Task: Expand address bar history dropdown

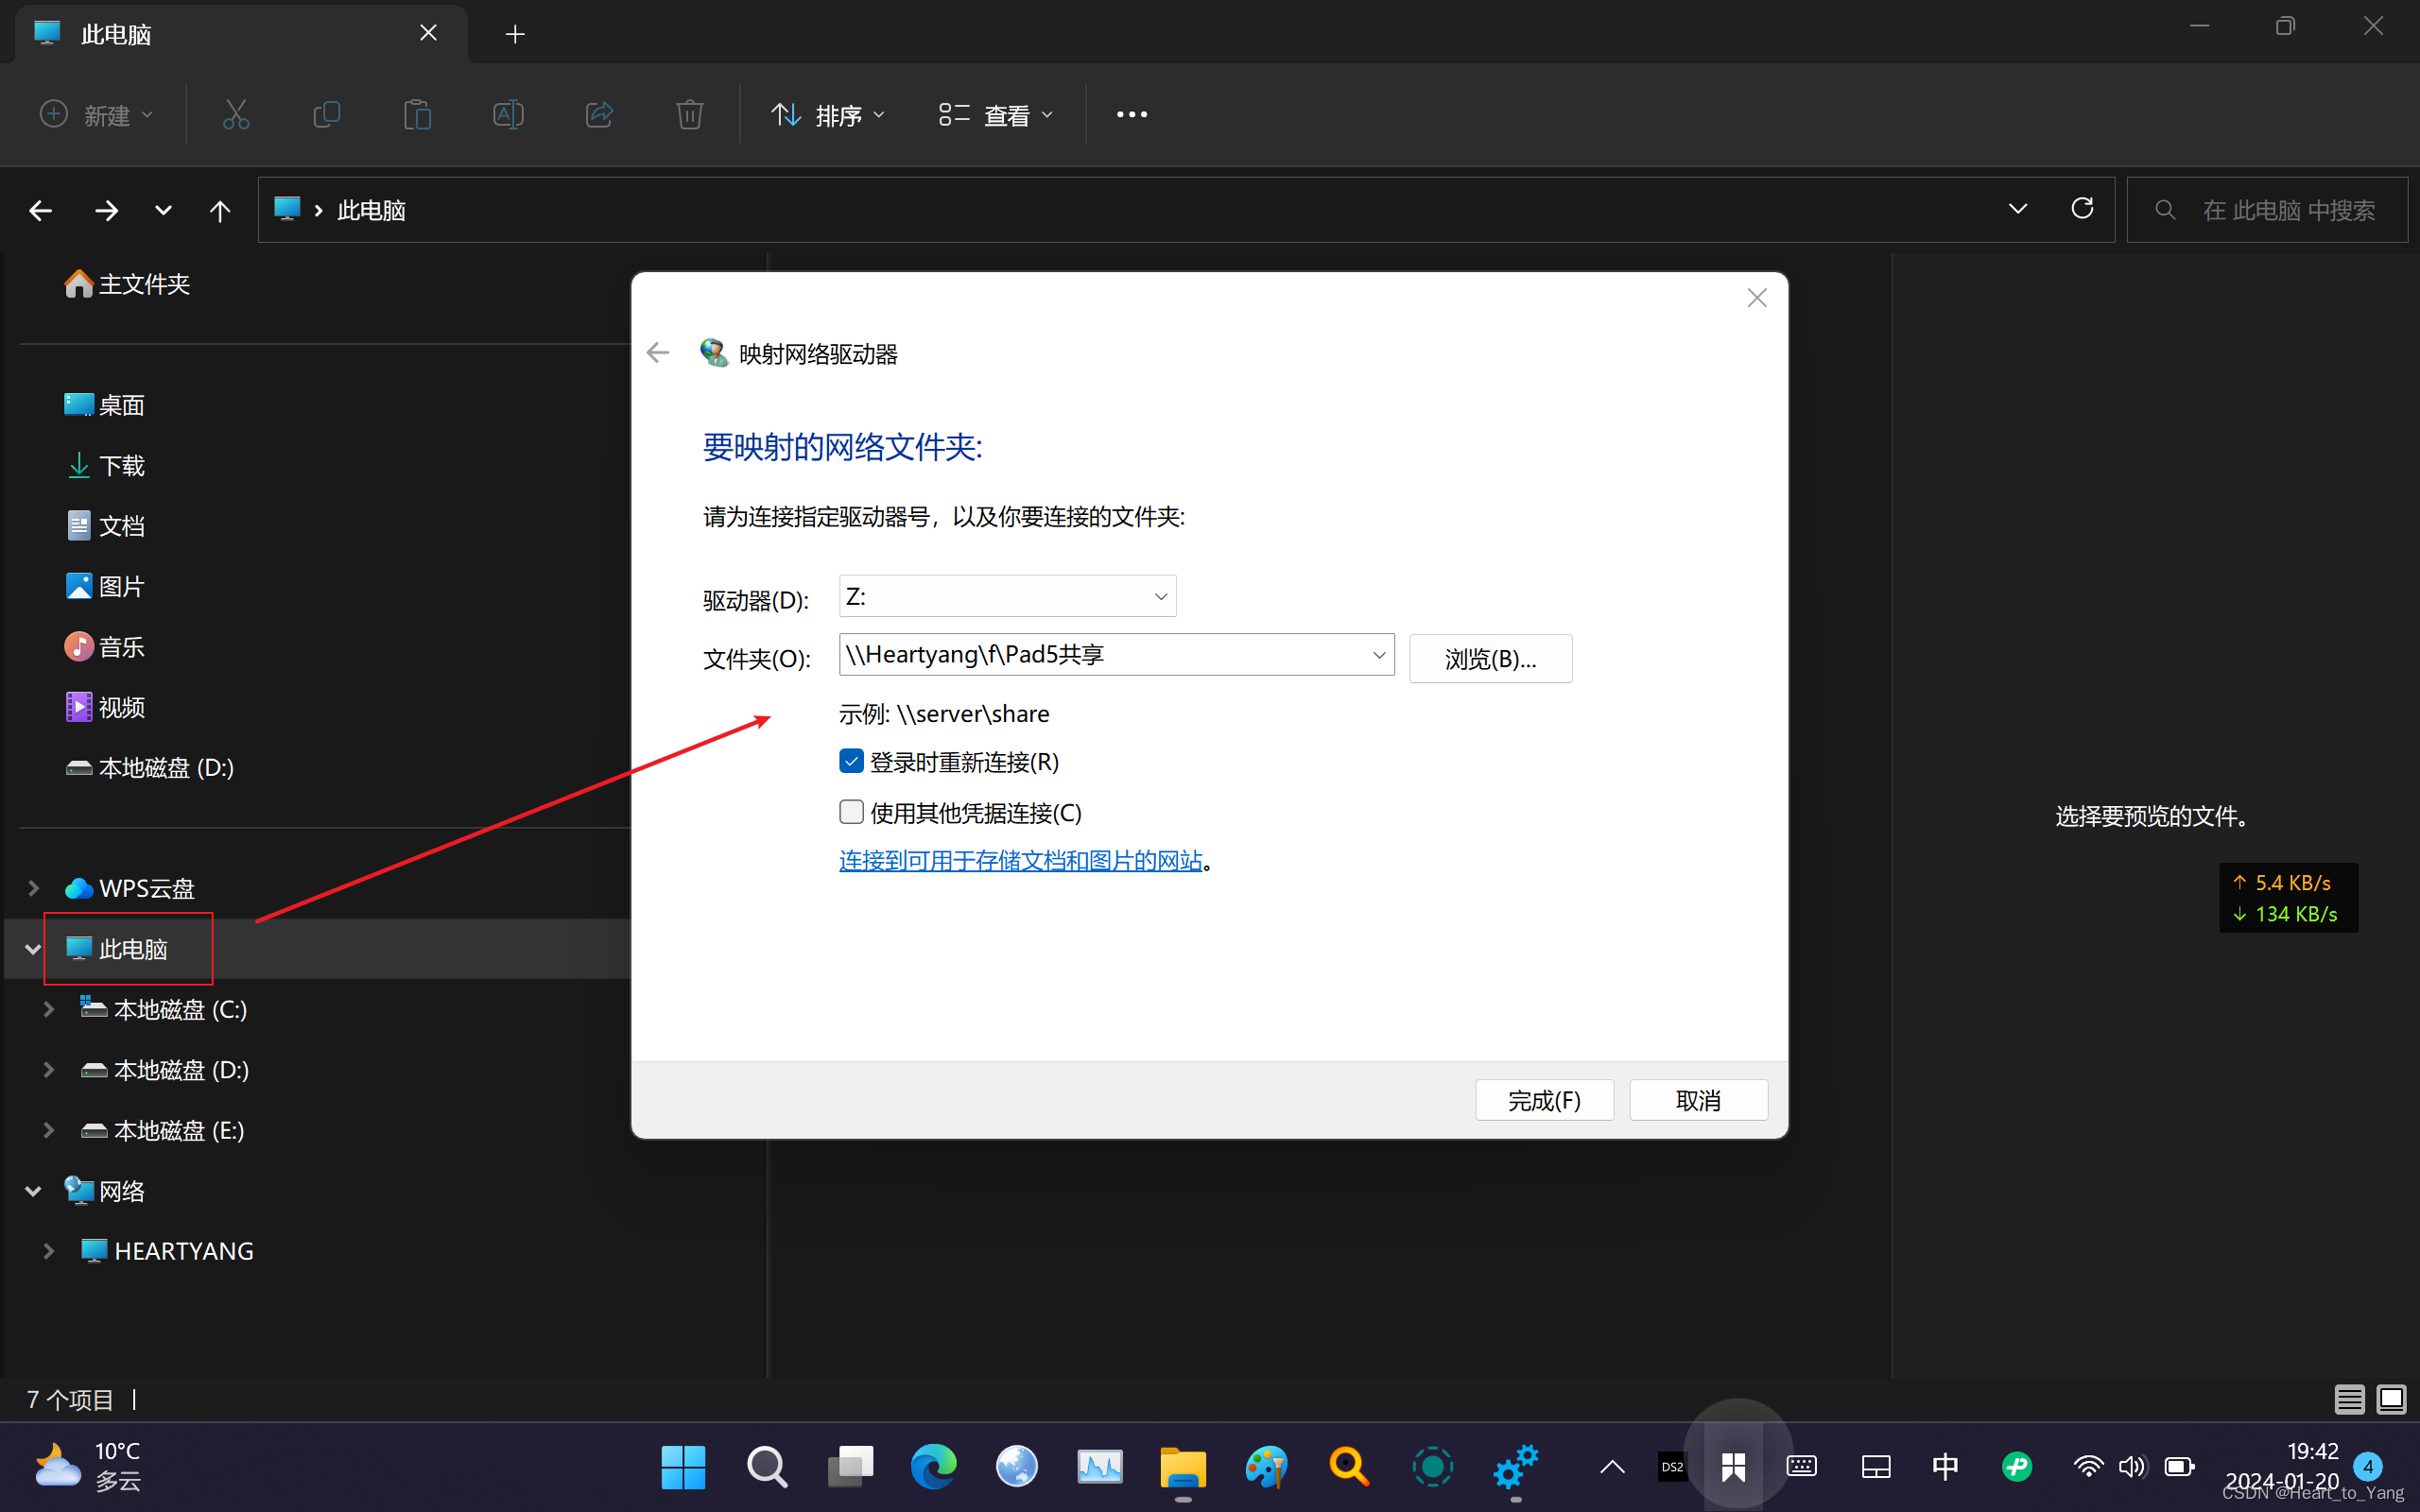Action: (2017, 209)
